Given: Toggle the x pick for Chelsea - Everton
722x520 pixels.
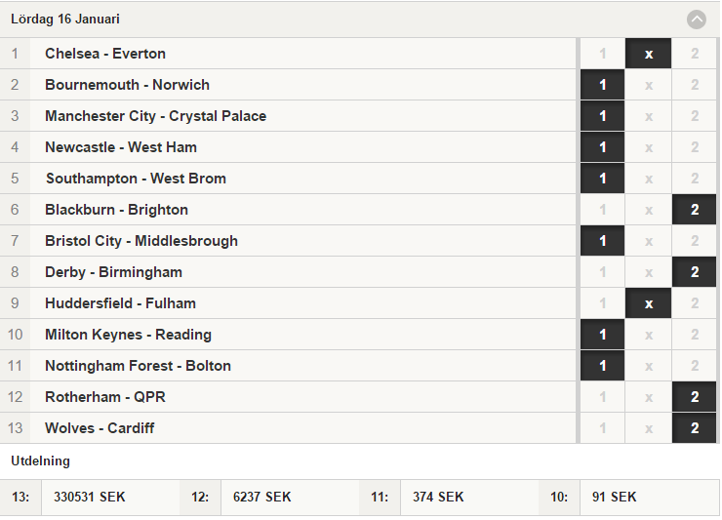Looking at the screenshot, I should click(648, 54).
